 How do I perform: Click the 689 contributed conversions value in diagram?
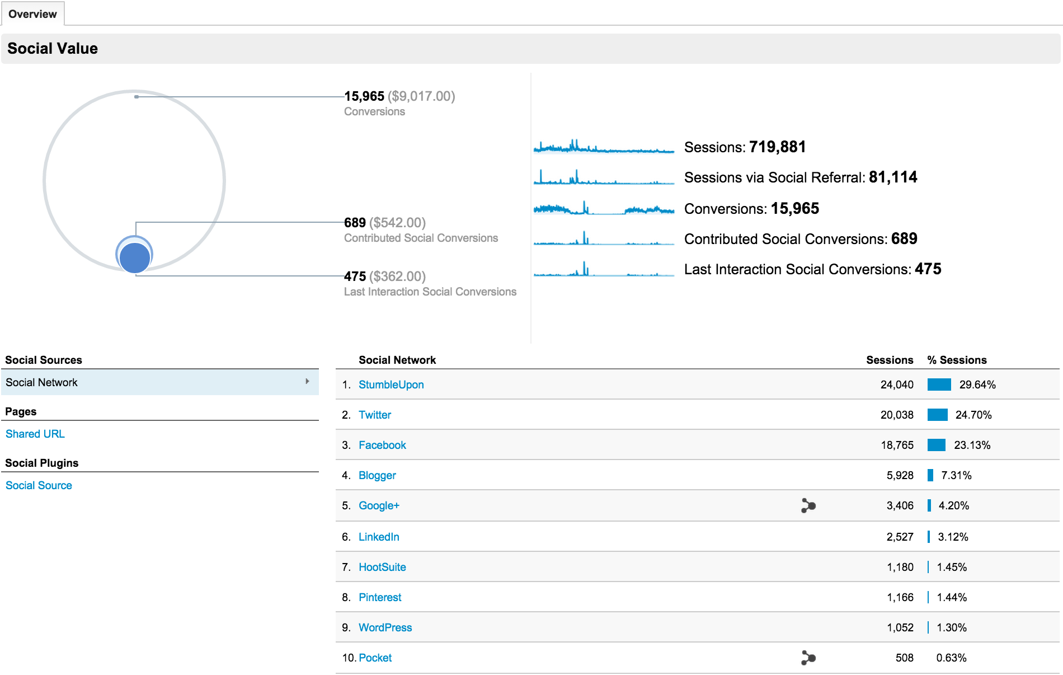(x=355, y=223)
